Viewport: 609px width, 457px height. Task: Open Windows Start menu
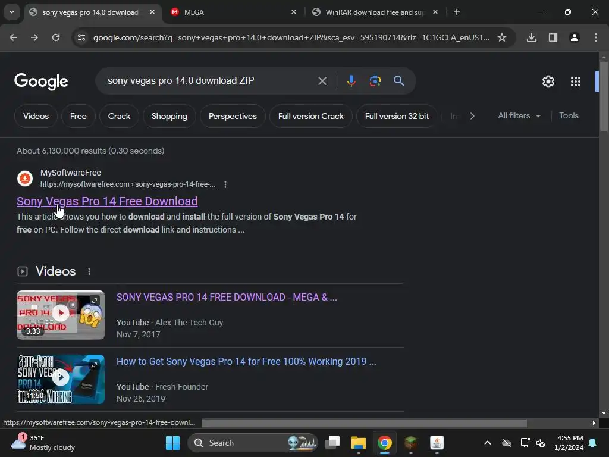click(x=172, y=443)
